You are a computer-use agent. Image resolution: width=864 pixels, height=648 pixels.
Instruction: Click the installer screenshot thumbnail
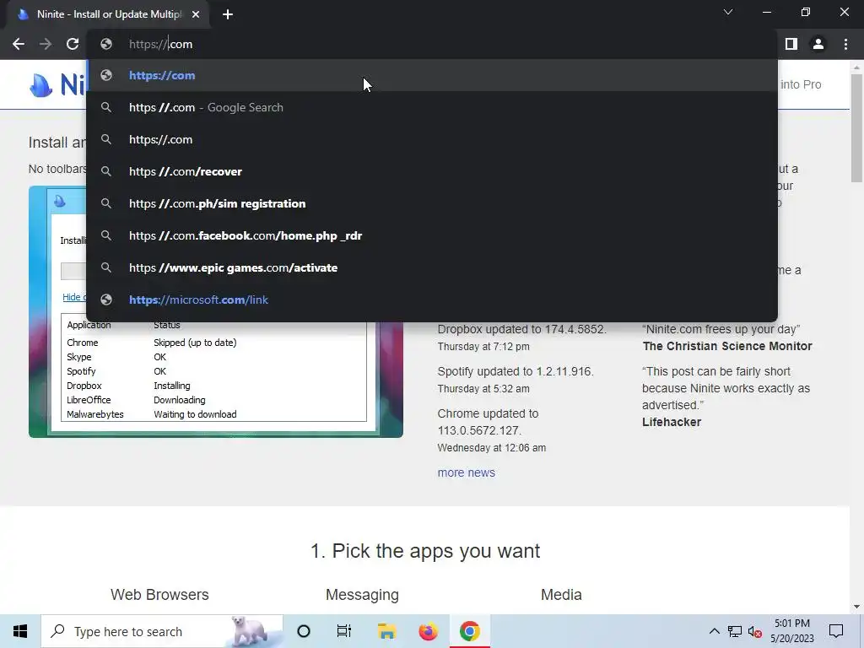point(215,381)
